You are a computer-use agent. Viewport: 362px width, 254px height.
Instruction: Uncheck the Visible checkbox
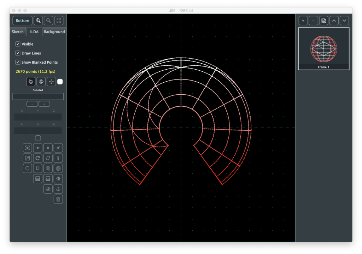click(18, 44)
